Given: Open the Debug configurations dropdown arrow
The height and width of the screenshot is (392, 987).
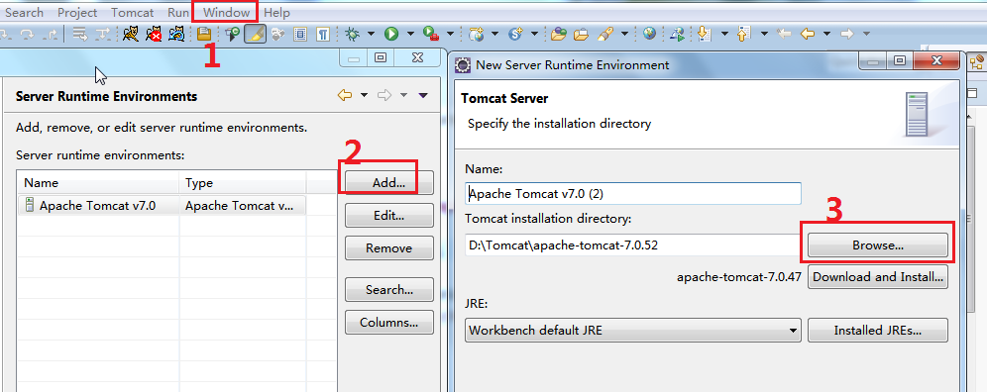Looking at the screenshot, I should point(372,34).
